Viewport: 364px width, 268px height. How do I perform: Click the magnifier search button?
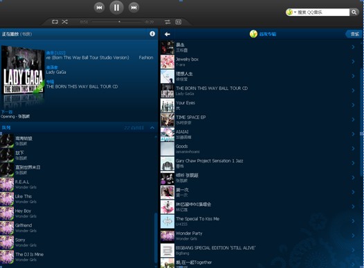[354, 12]
